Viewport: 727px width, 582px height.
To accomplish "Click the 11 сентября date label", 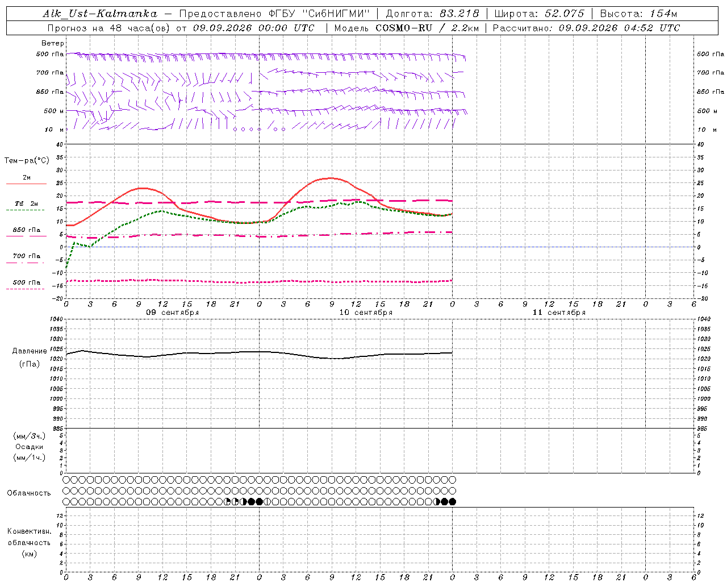I will (x=559, y=313).
